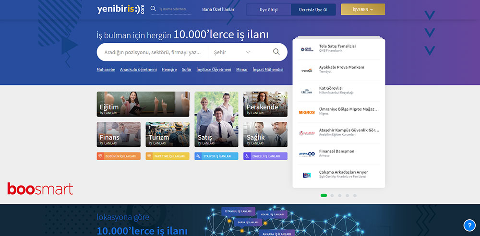Click the Migros logo in job list
This screenshot has height=236, width=480.
point(307,112)
